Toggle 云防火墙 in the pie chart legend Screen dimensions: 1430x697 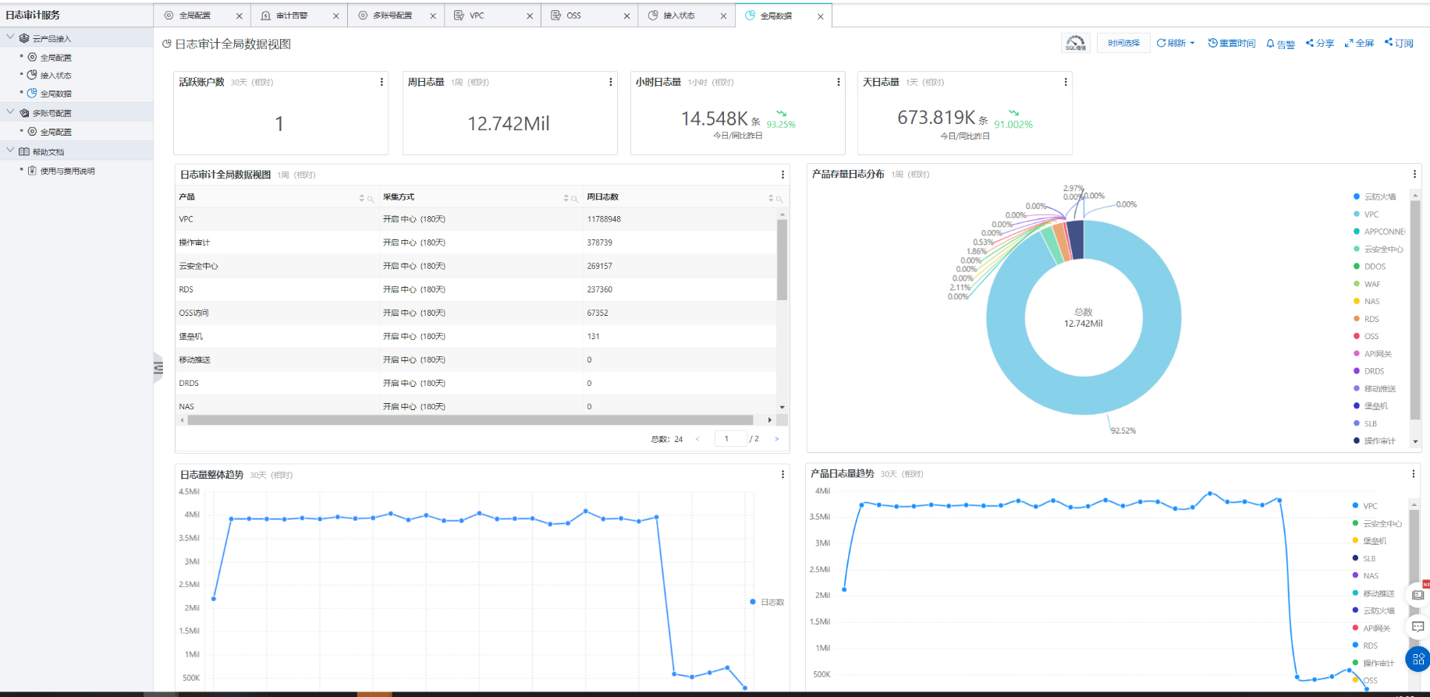coord(1375,196)
